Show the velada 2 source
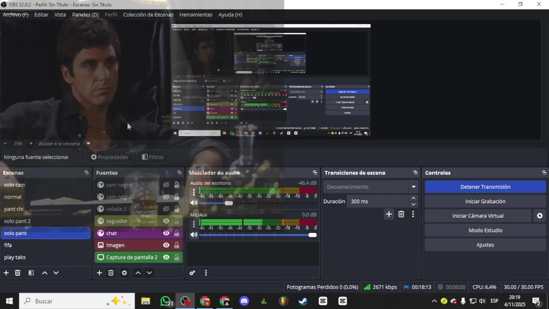Image resolution: width=549 pixels, height=309 pixels. (x=166, y=209)
